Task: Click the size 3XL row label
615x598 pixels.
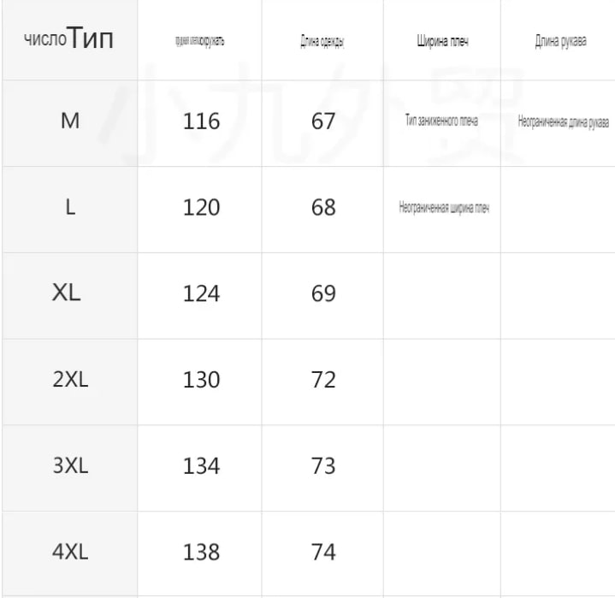Action: pyautogui.click(x=70, y=465)
